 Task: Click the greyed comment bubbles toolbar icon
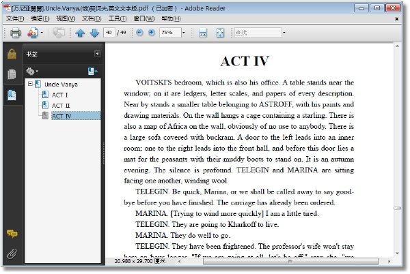[x=59, y=33]
